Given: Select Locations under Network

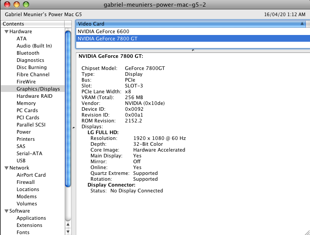Looking at the screenshot, I should (x=28, y=189).
